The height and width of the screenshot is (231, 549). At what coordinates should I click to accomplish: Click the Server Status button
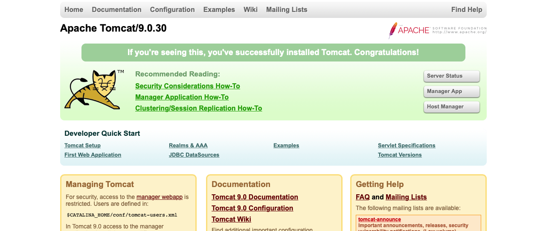click(452, 76)
